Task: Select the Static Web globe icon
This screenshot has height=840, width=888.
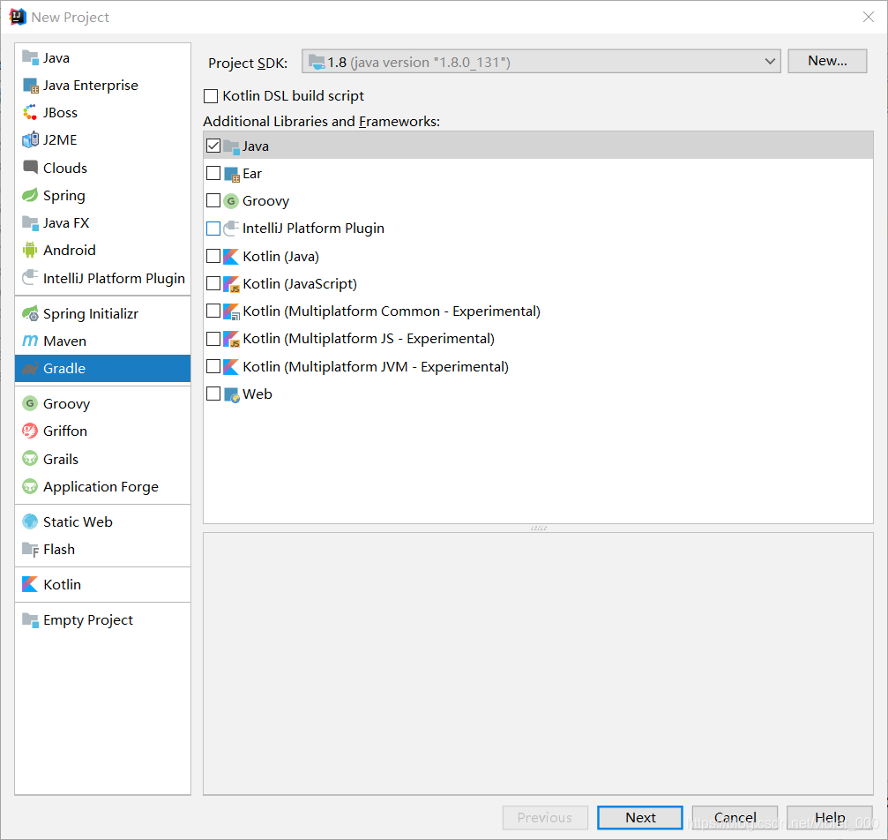Action: click(30, 521)
